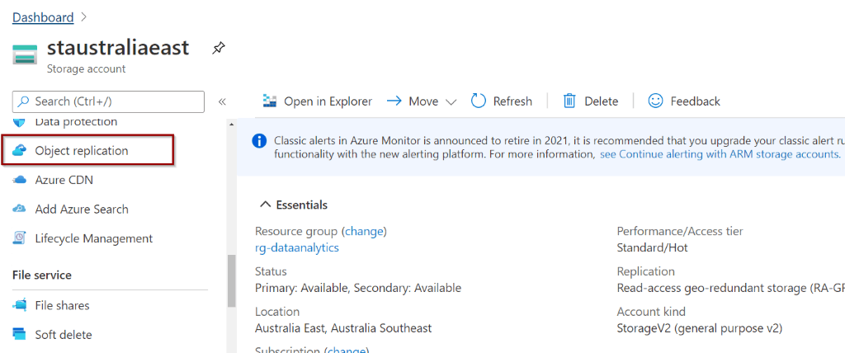Open Continue alerting with ARM storage accounts link
The width and height of the screenshot is (845, 353).
720,155
